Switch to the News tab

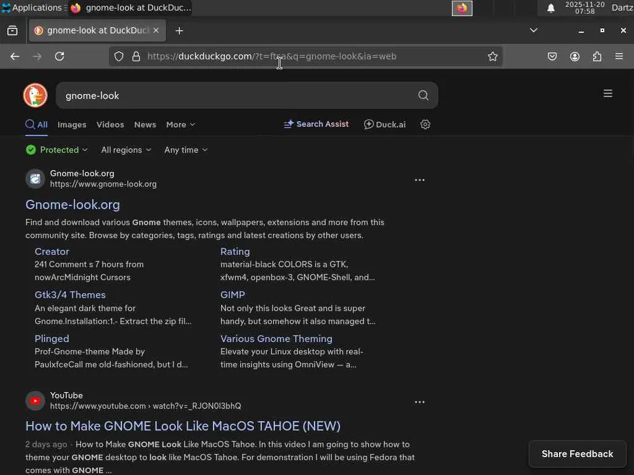[145, 125]
